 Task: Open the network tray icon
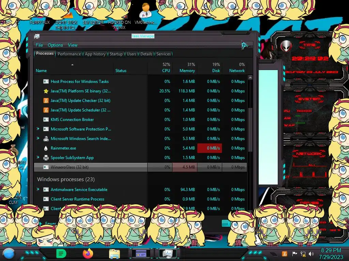(303, 254)
